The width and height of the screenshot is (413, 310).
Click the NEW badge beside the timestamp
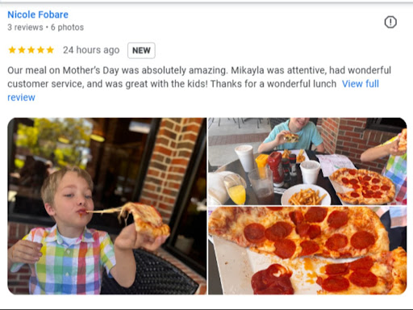click(x=141, y=50)
